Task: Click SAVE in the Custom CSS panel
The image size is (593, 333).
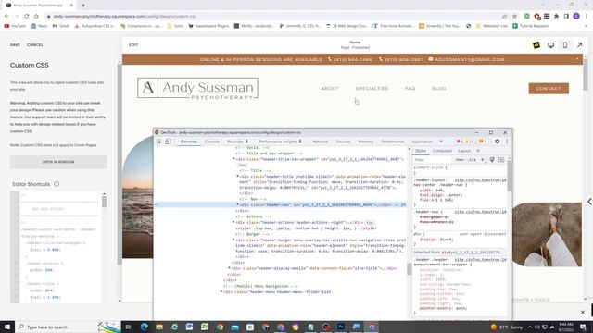Action: [x=15, y=45]
